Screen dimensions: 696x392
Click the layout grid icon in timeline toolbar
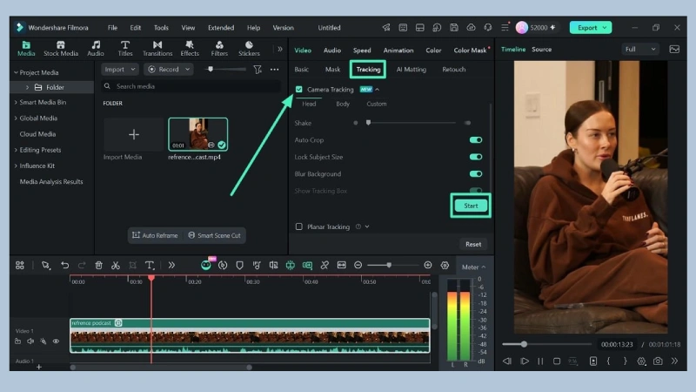tap(20, 266)
